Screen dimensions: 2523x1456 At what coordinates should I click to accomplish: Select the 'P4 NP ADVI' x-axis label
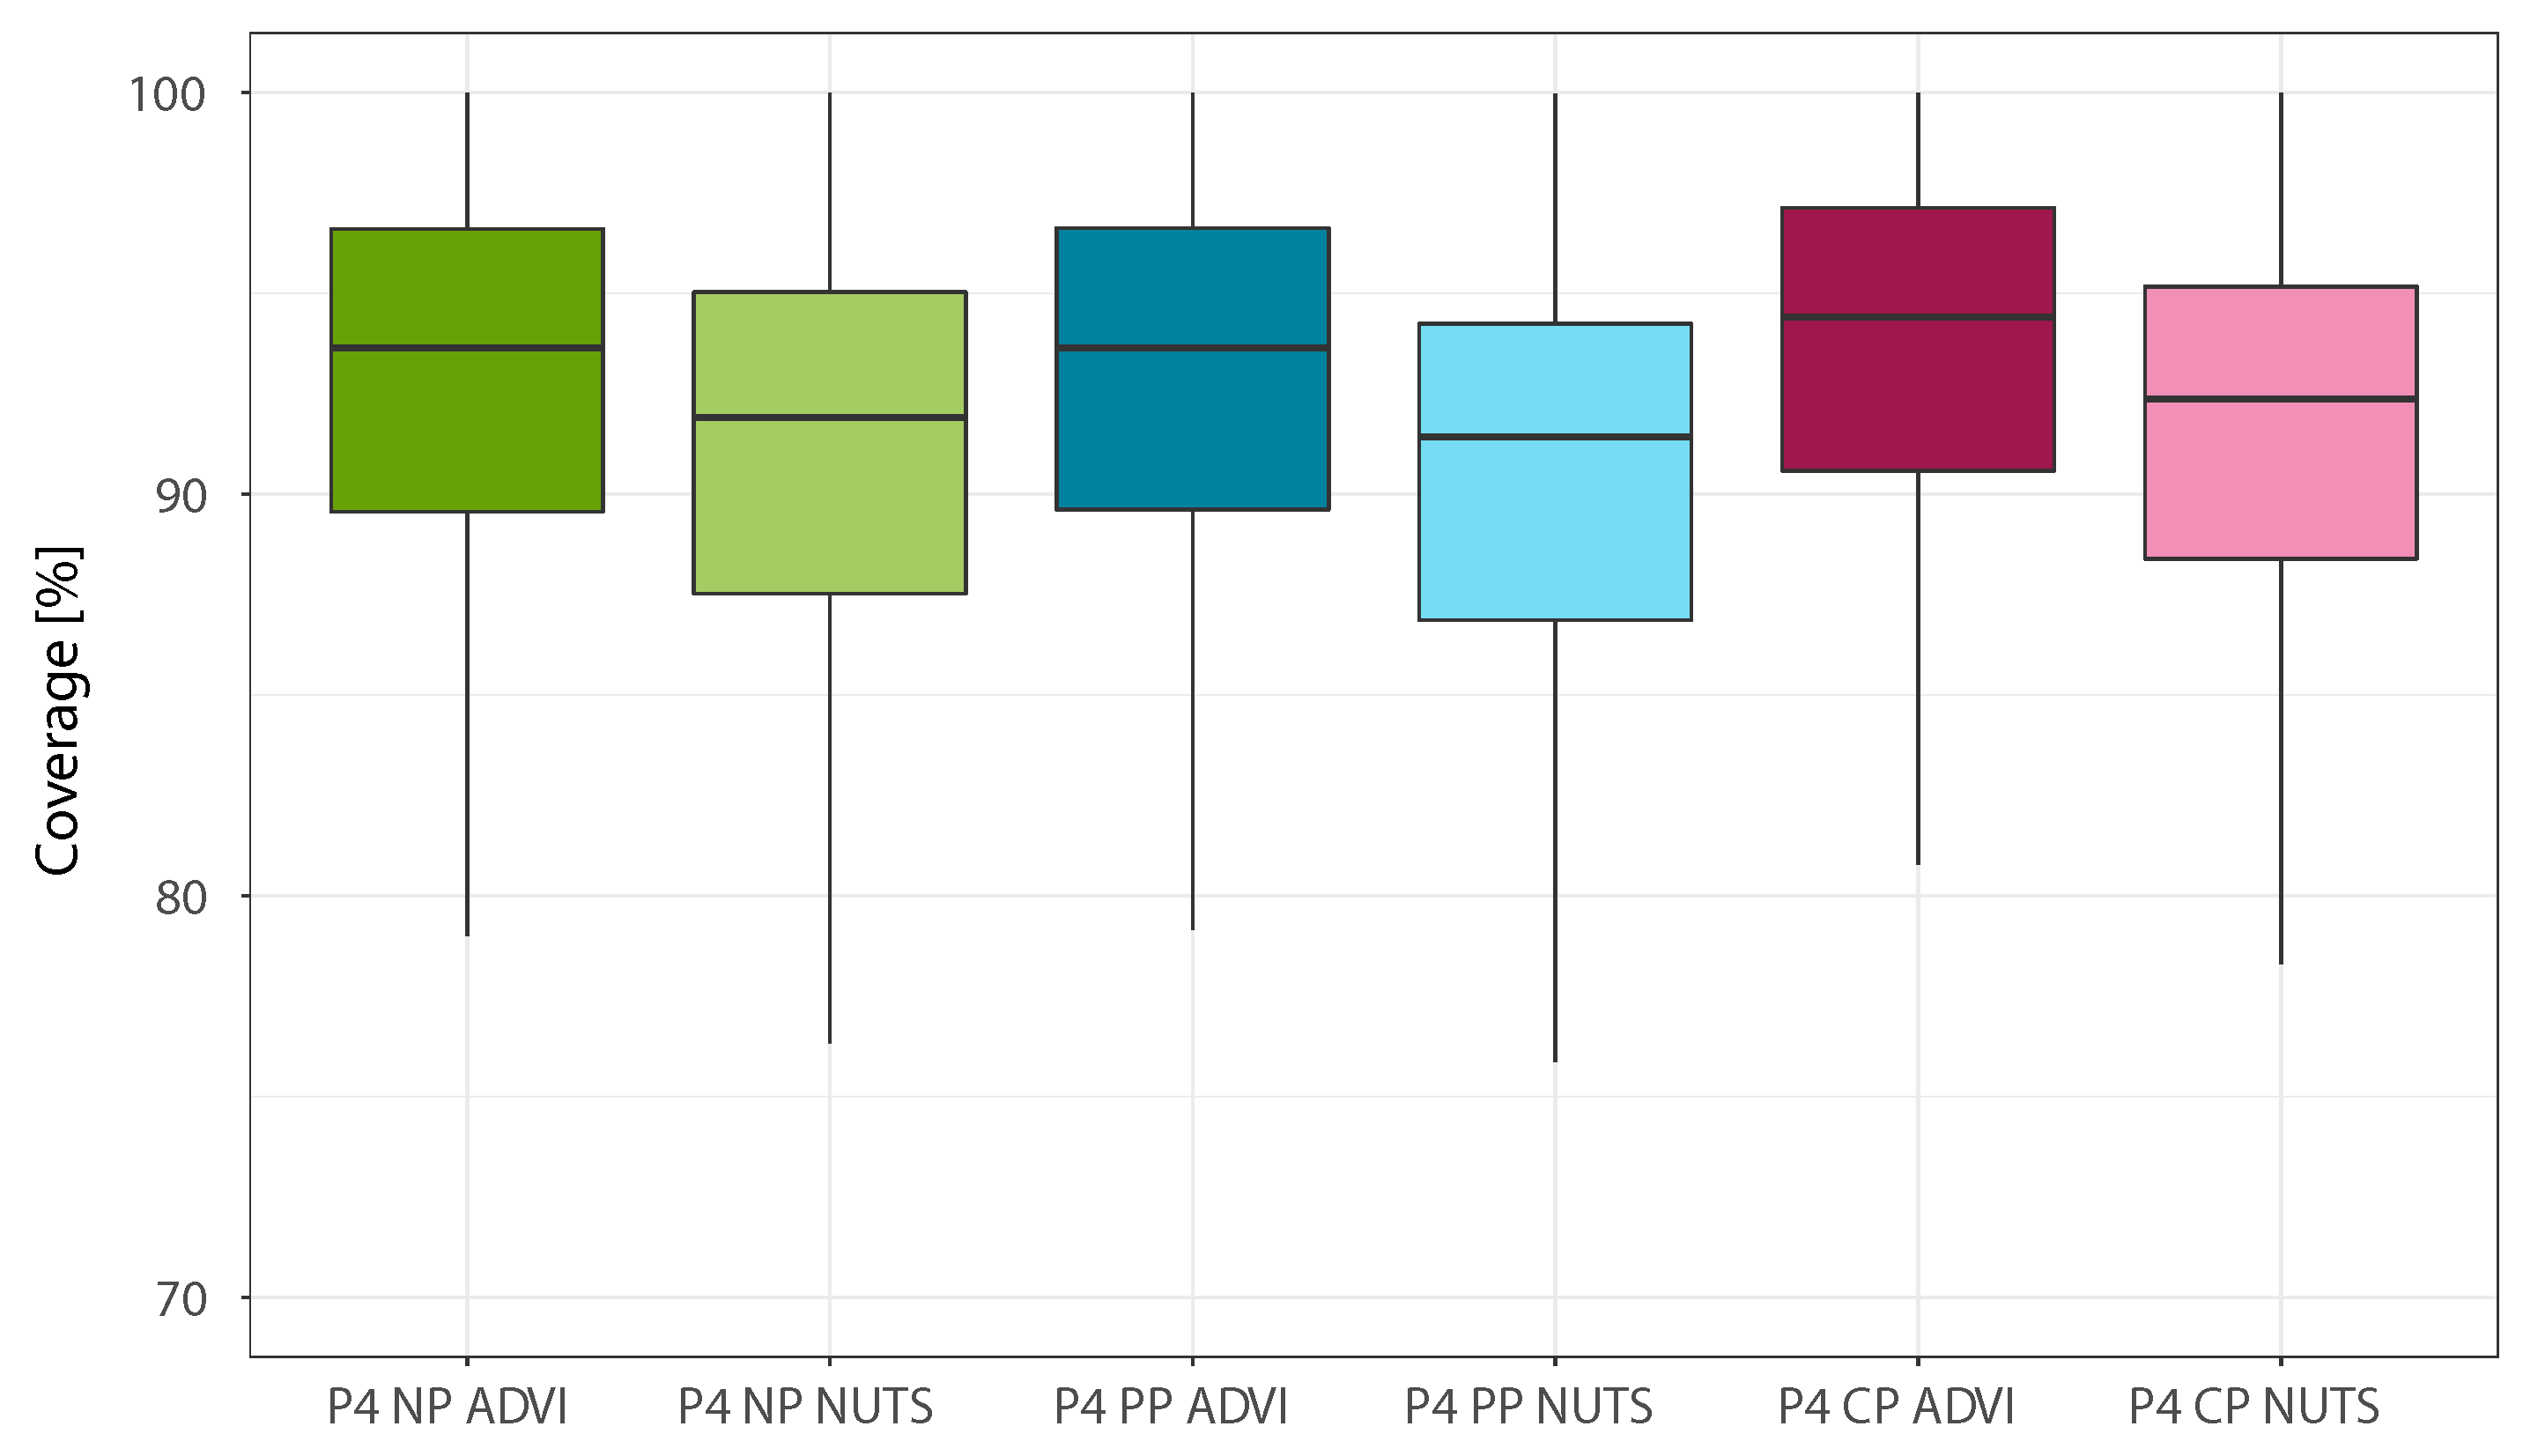(x=447, y=1406)
